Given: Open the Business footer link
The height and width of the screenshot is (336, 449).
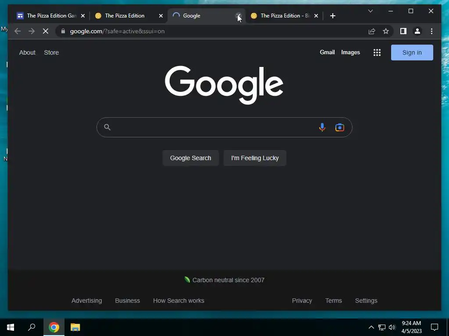Looking at the screenshot, I should tap(128, 301).
